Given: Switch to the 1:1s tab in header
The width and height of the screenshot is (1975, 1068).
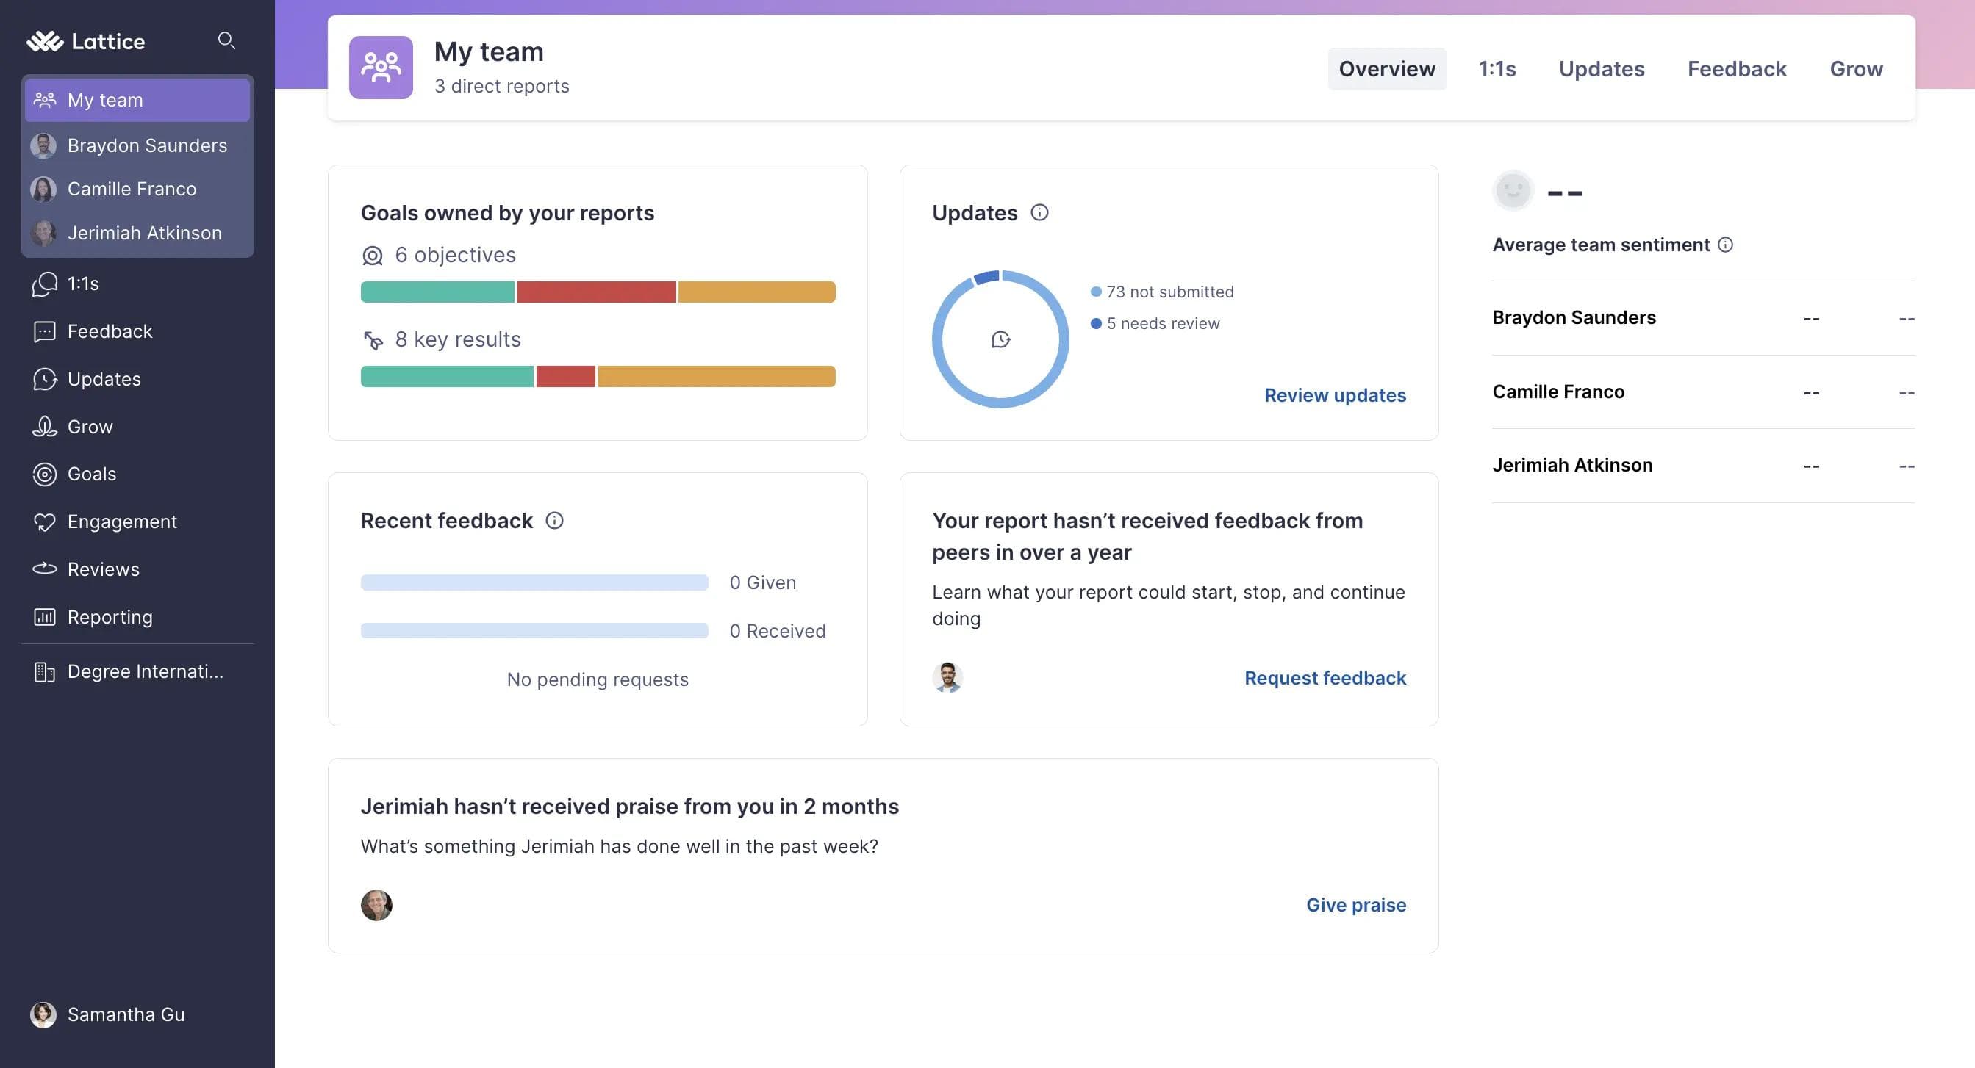Looking at the screenshot, I should [x=1497, y=69].
